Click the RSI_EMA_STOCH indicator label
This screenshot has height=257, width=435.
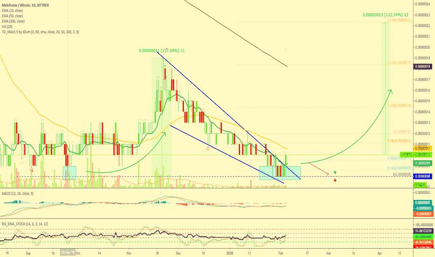pos(25,224)
